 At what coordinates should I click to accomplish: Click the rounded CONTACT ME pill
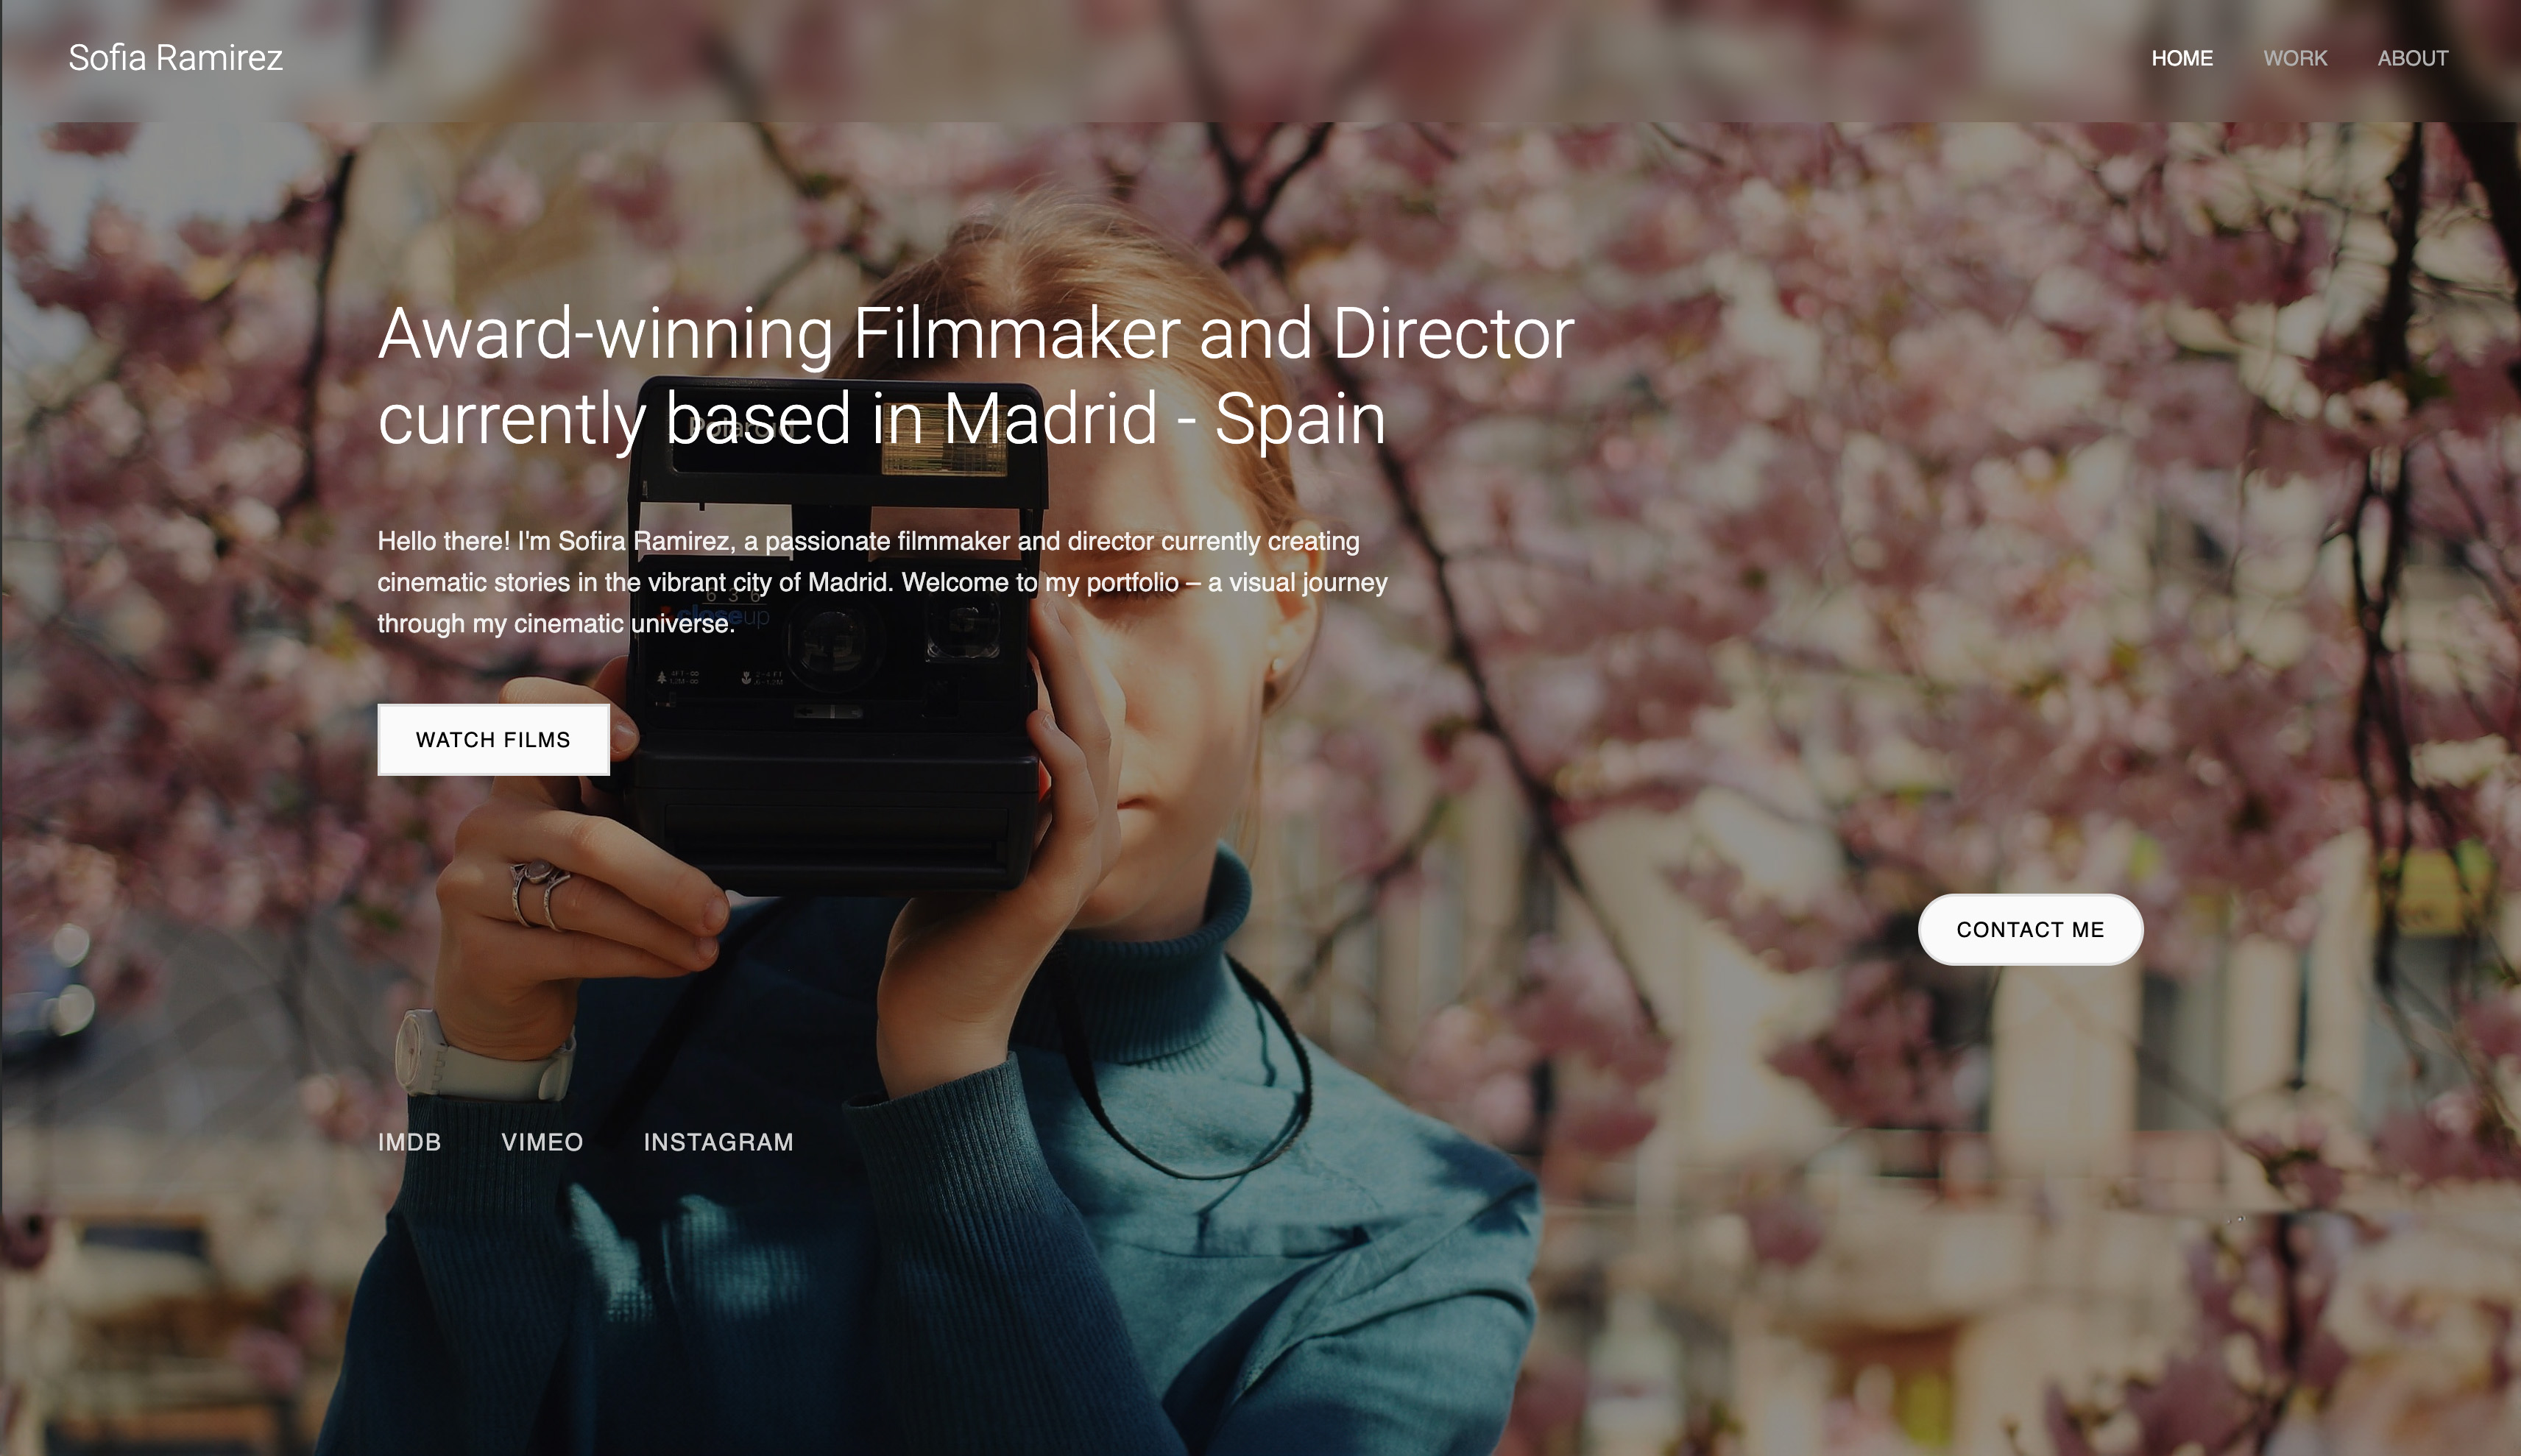pos(2029,928)
